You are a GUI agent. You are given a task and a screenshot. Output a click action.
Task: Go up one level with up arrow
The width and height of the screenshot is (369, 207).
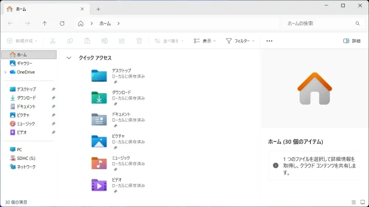[44, 23]
